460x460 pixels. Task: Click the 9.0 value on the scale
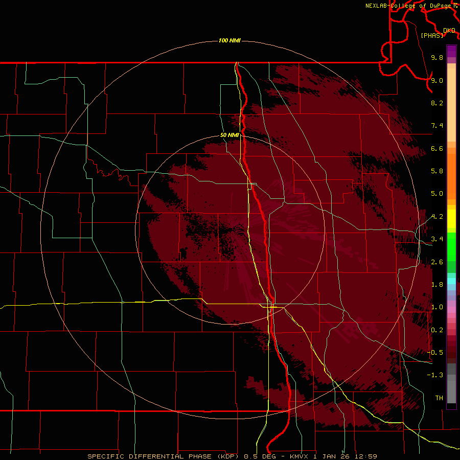(x=437, y=81)
